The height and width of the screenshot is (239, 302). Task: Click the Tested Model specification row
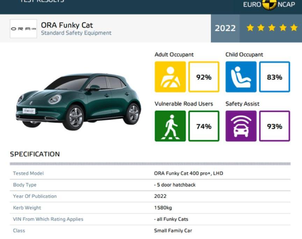(x=28, y=173)
